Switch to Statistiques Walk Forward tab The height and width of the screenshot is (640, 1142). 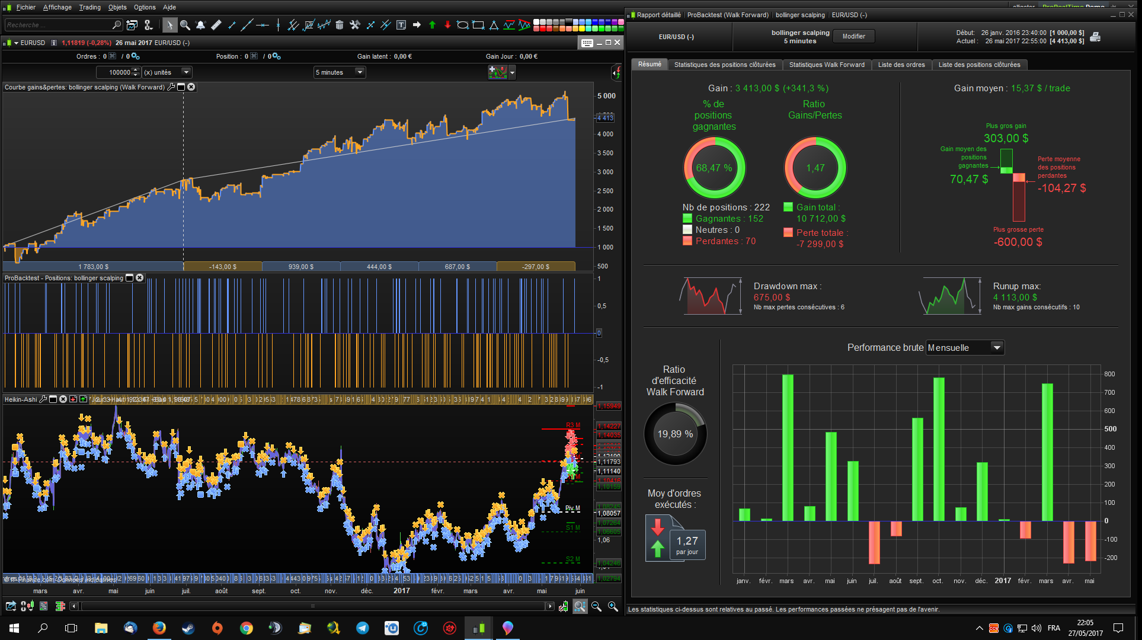(x=826, y=65)
